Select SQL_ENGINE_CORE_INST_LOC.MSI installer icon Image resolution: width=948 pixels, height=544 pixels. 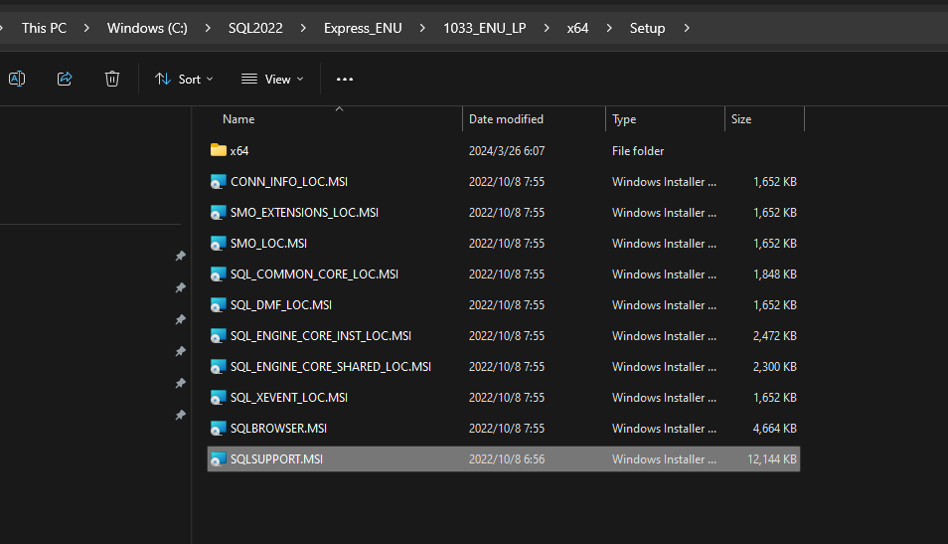219,336
